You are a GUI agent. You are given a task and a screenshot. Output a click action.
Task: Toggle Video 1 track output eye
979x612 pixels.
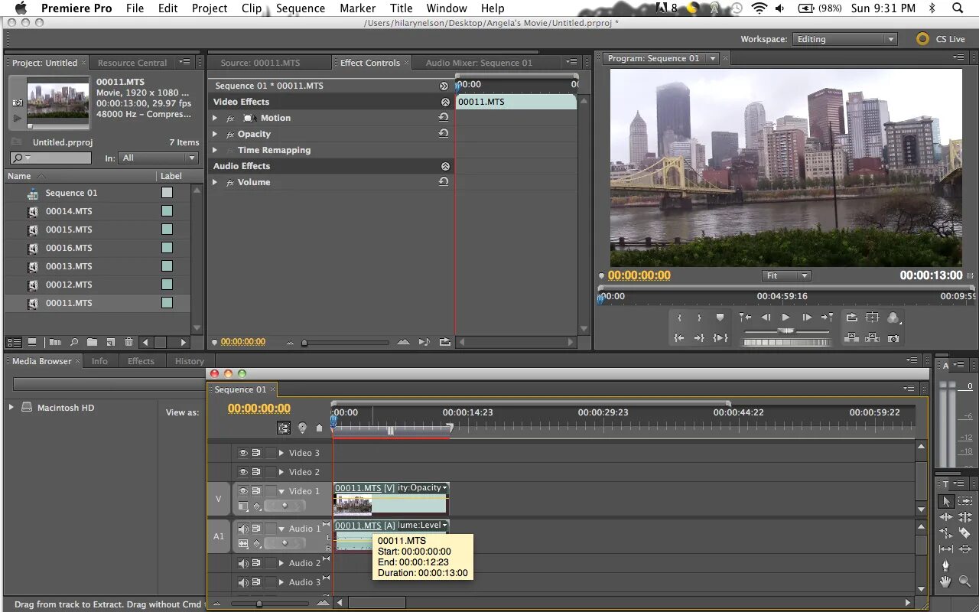(243, 491)
